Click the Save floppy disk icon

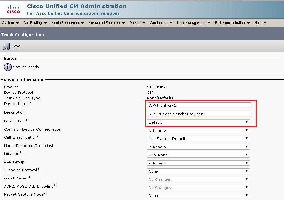6,46
